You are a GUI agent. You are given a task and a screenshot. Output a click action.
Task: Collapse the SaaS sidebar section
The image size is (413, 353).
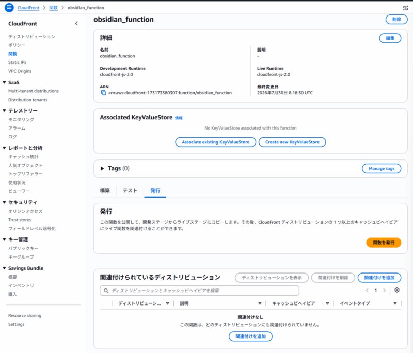coord(4,82)
